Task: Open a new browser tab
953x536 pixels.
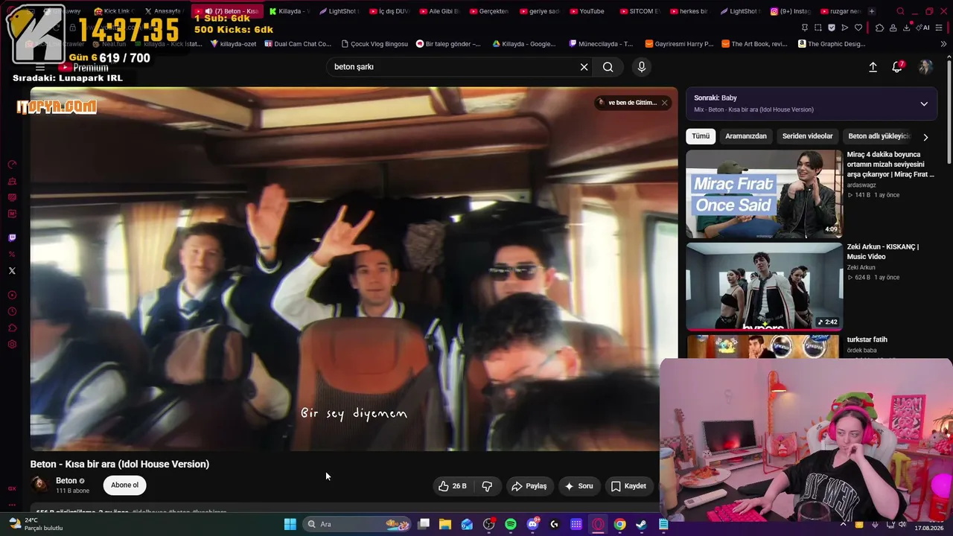Action: point(872,11)
